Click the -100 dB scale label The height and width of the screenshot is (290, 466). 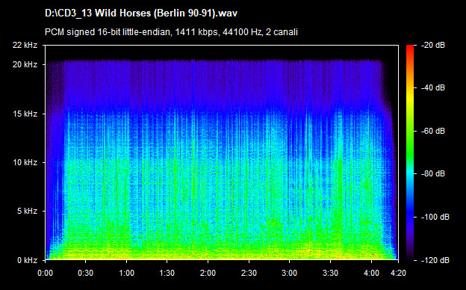(x=435, y=217)
